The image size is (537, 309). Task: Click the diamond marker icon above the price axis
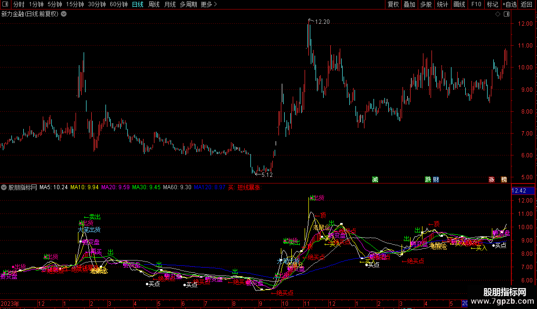tap(498, 14)
